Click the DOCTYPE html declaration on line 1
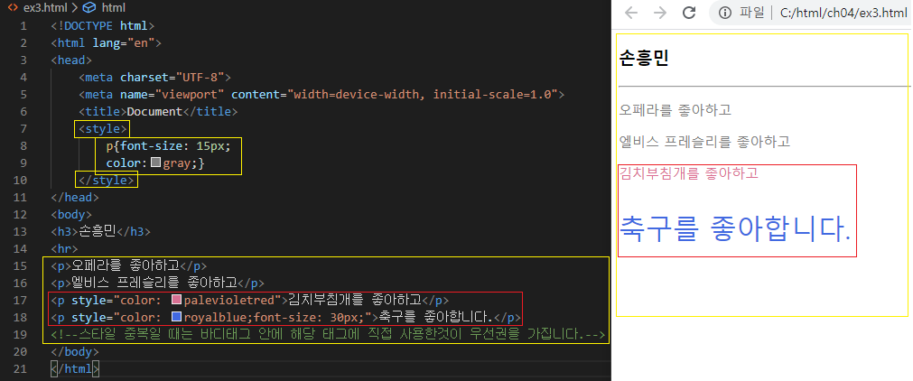This screenshot has width=913, height=381. [102, 25]
